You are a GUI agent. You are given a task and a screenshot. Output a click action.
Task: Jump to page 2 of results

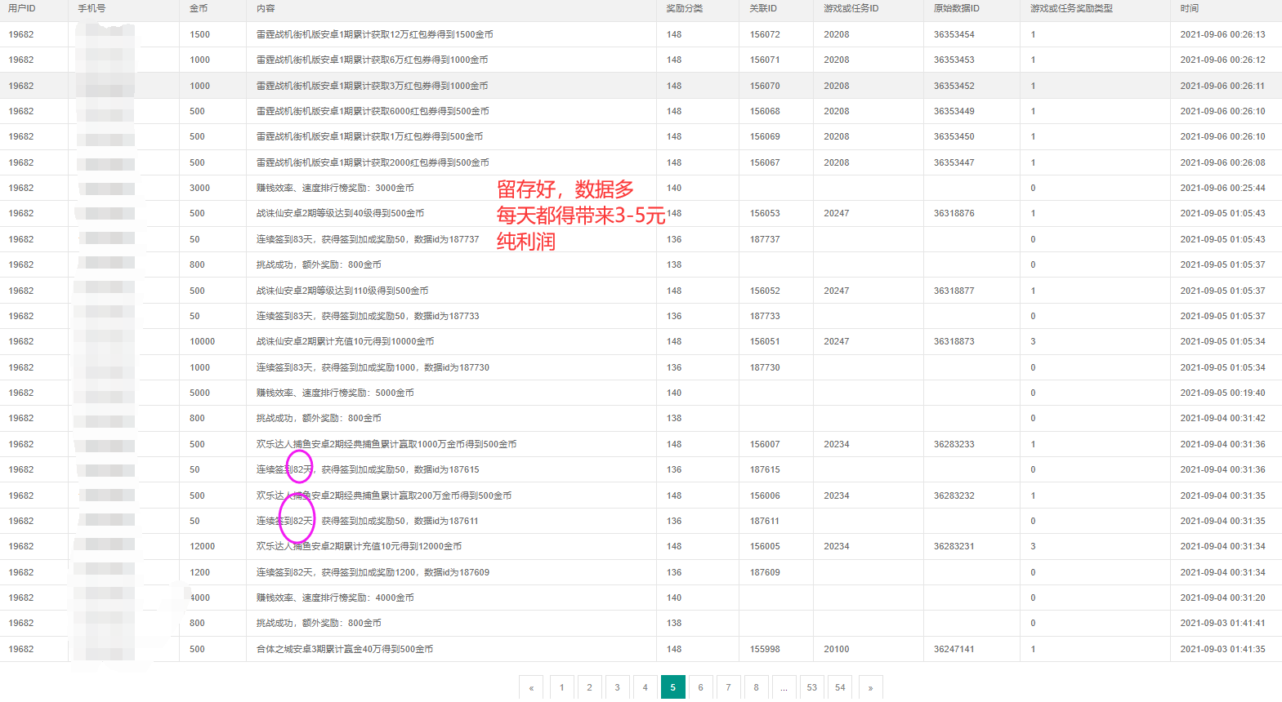click(589, 687)
